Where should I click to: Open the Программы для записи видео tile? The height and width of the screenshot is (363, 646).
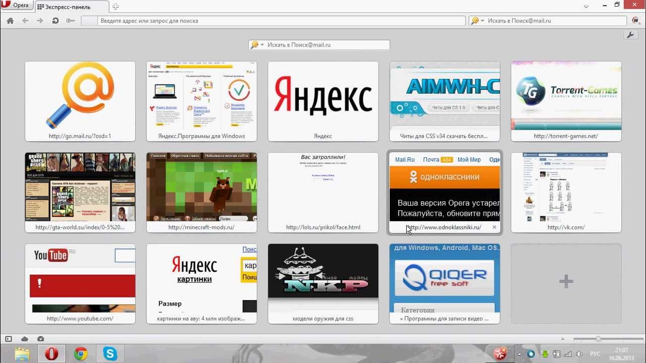(445, 284)
